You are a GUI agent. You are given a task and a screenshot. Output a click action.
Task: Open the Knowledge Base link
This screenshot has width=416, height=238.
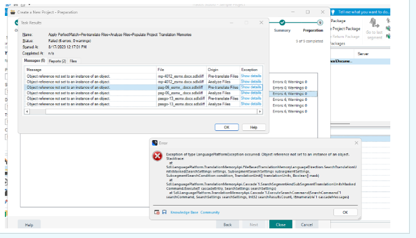point(184,212)
